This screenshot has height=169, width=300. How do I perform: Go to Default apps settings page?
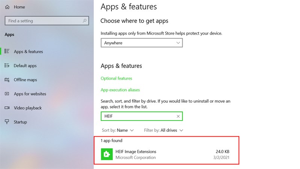(25, 66)
